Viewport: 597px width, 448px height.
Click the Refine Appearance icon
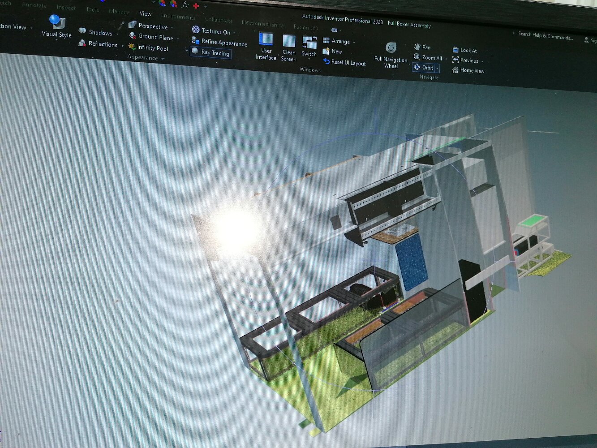[x=196, y=41]
